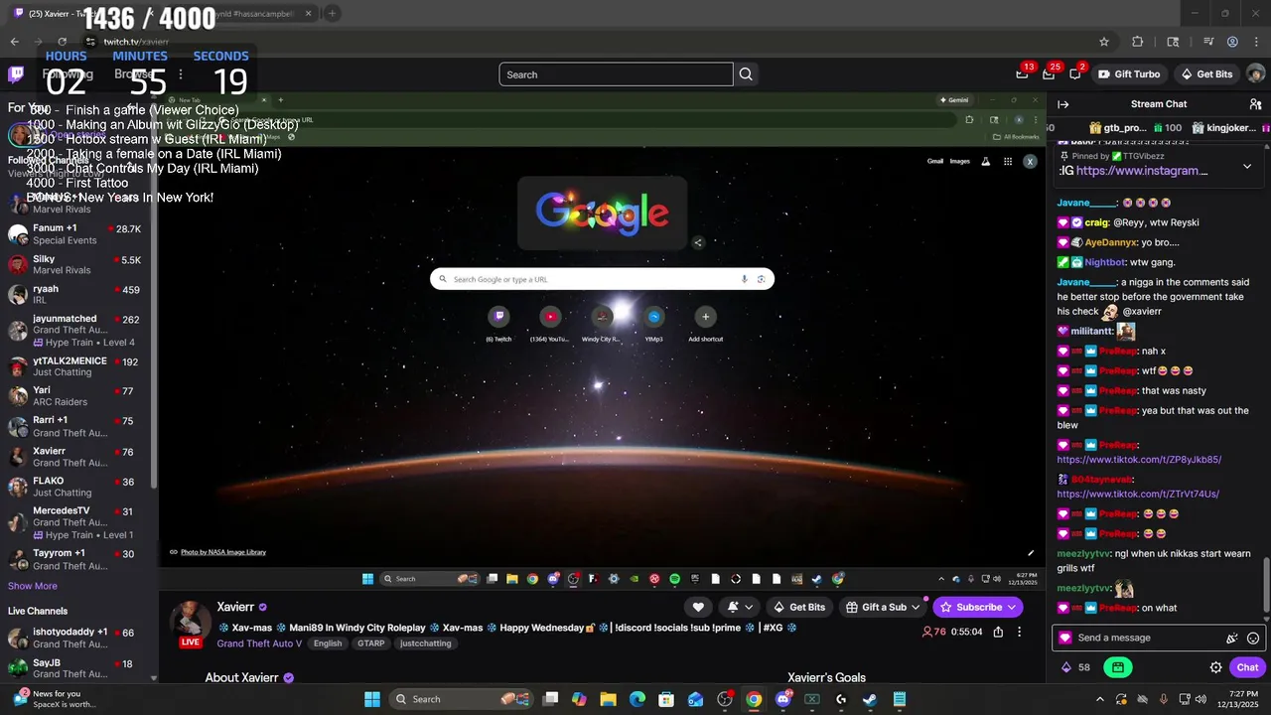Open ishotyodaddy +1 in Live Channels
This screenshot has width=1271, height=715.
tap(77, 638)
